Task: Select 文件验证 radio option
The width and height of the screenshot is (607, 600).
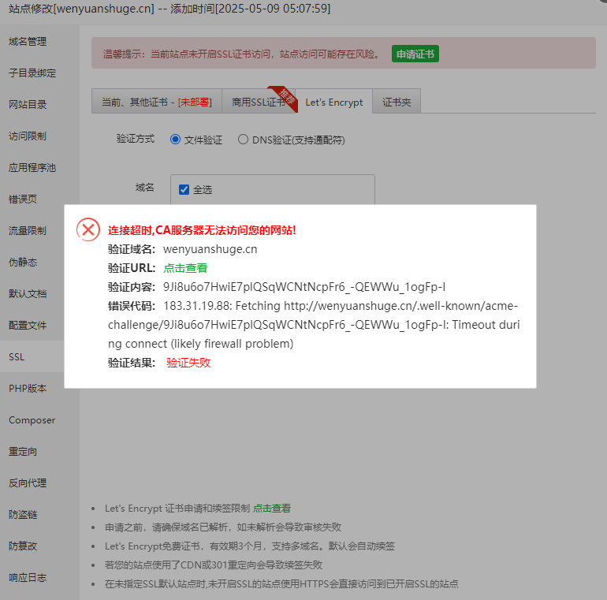Action: tap(175, 140)
